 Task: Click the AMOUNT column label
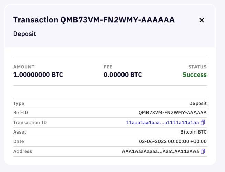pyautogui.click(x=24, y=67)
